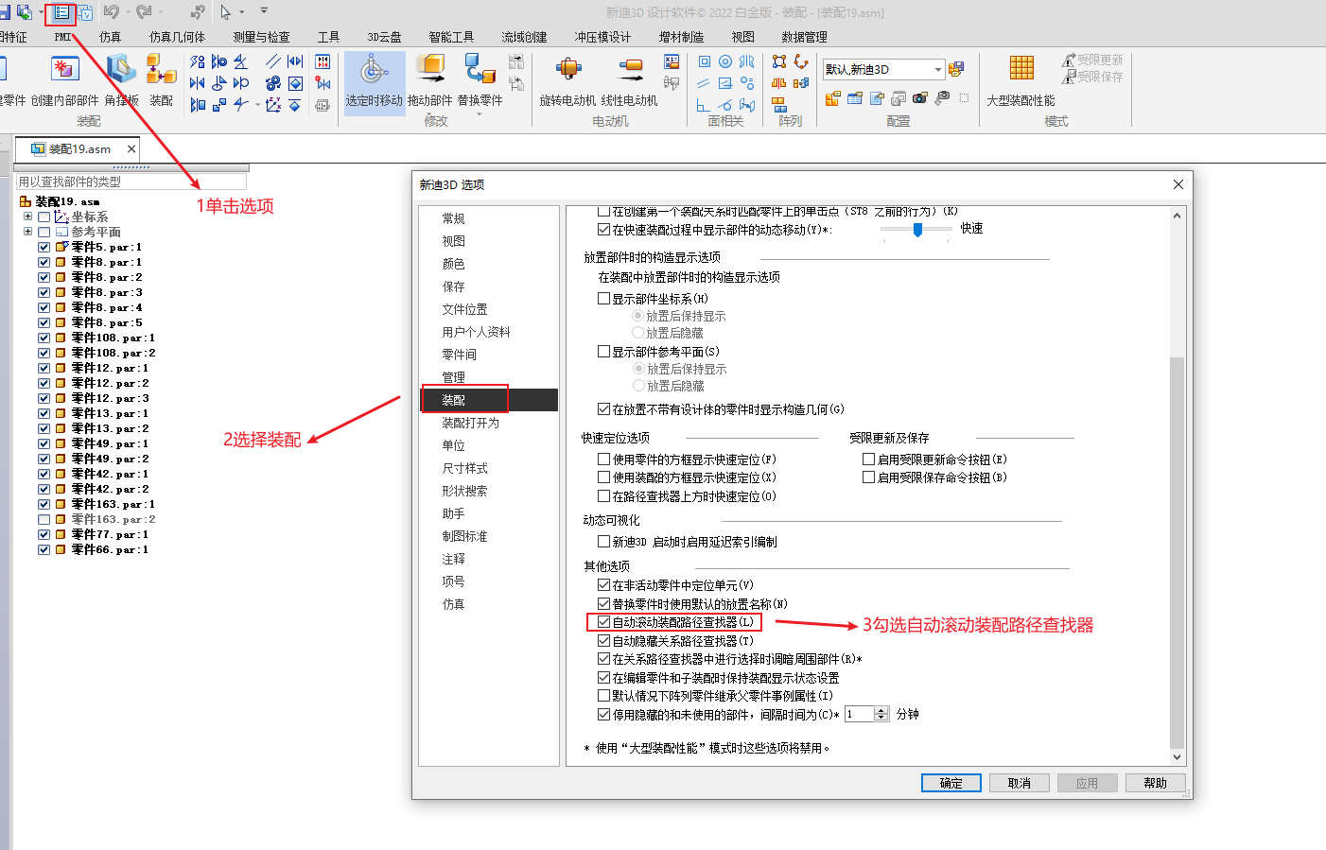Viewport: 1326px width, 850px height.
Task: Click the Redo arrow icon
Action: 144,12
